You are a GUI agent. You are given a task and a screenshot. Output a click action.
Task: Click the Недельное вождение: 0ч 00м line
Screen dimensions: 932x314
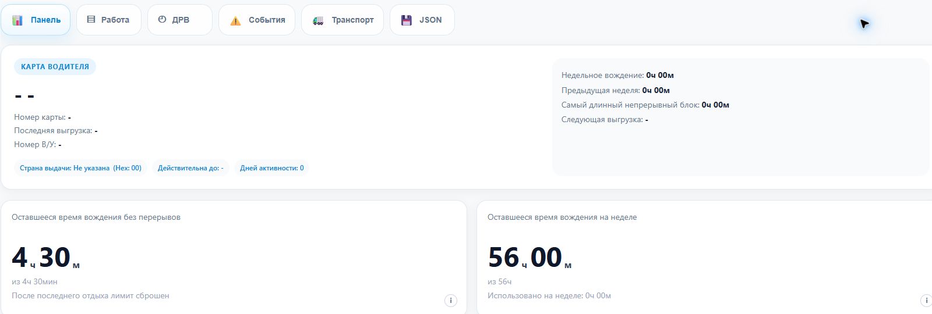[617, 75]
